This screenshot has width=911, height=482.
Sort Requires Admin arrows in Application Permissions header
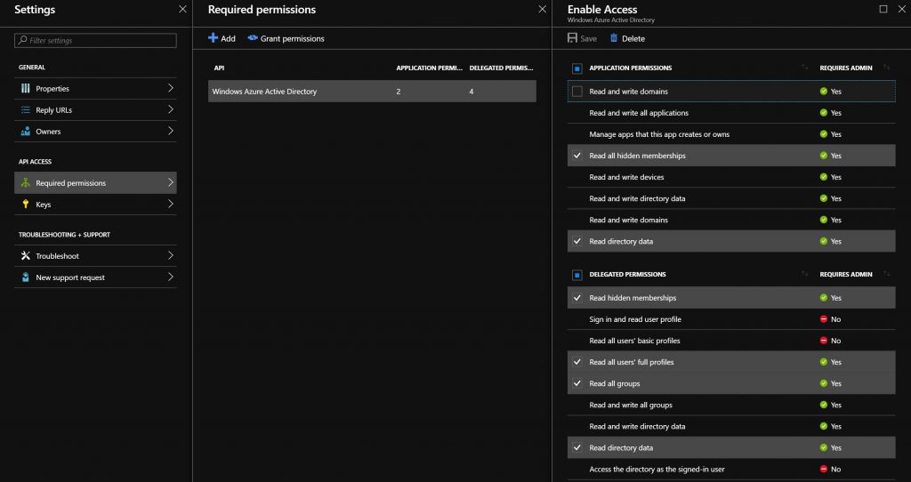[x=886, y=68]
